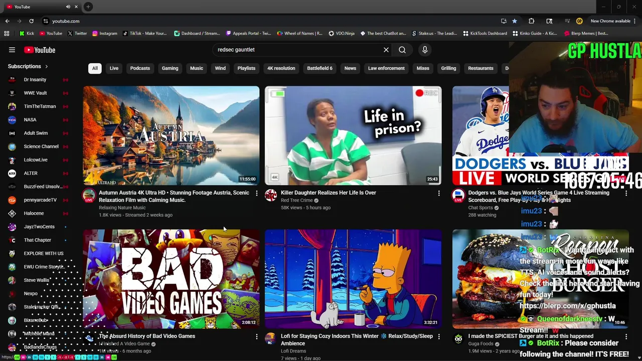Click Killer Daughter Realizes video title
Viewport: 642px width, 361px height.
(x=329, y=193)
